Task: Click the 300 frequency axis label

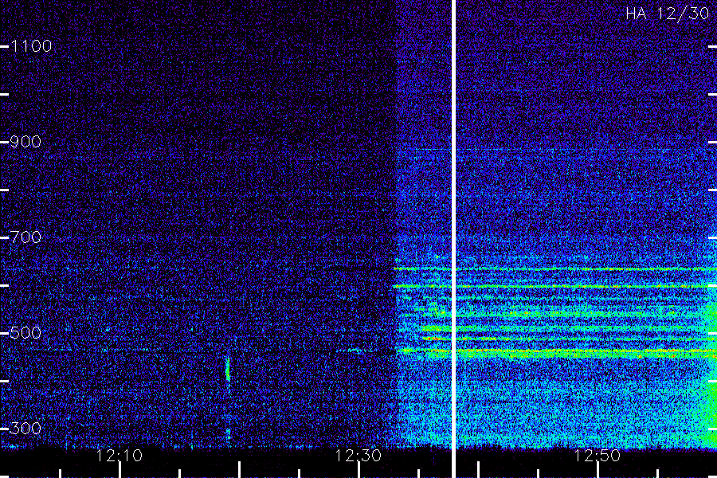Action: click(25, 429)
